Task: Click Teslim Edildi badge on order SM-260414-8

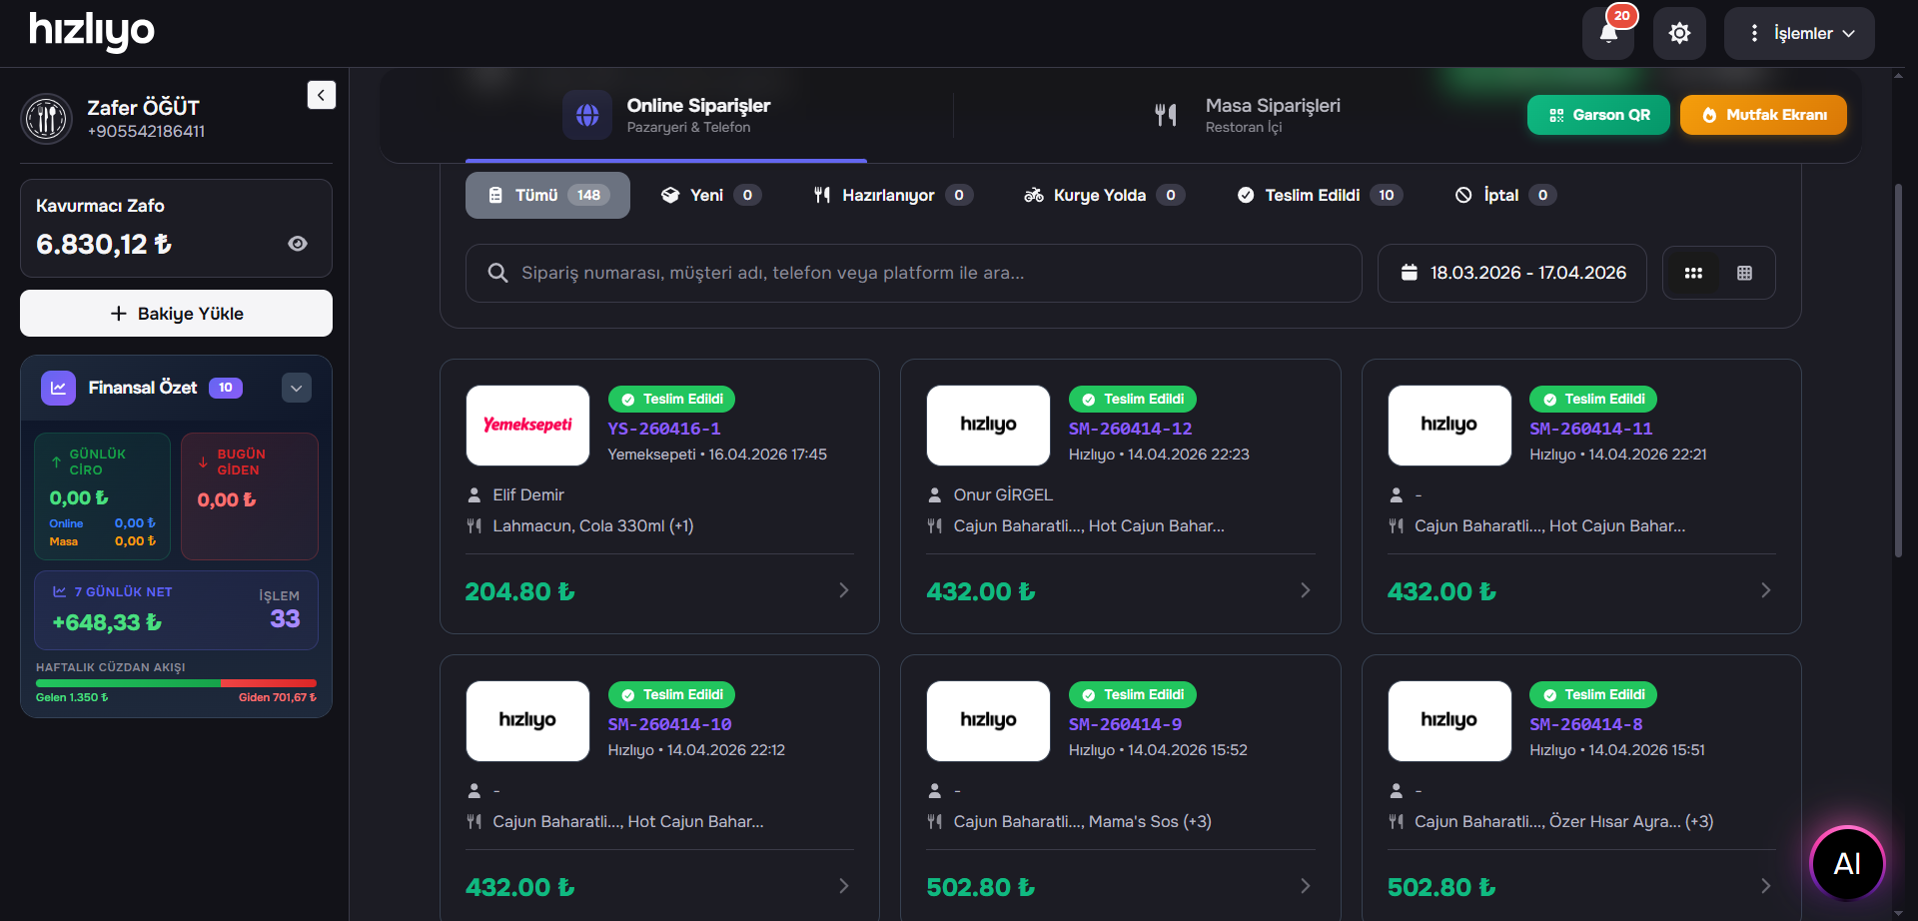Action: pyautogui.click(x=1593, y=695)
